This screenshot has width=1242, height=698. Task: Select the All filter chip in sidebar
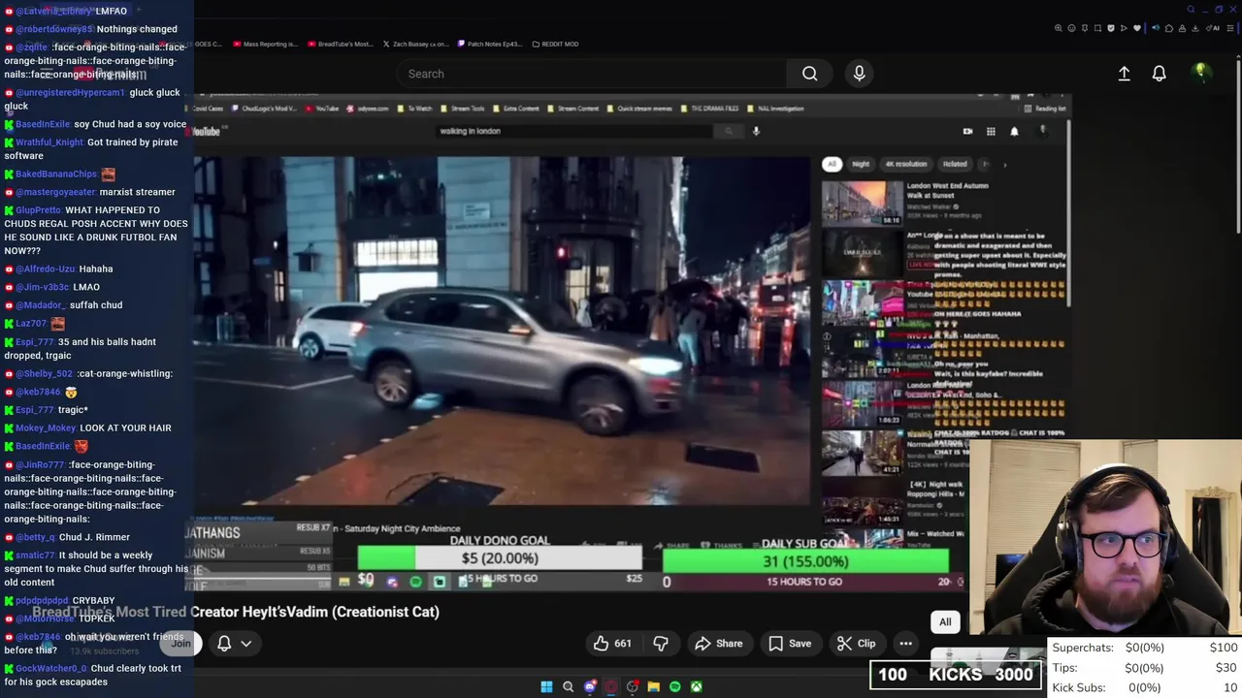click(832, 164)
